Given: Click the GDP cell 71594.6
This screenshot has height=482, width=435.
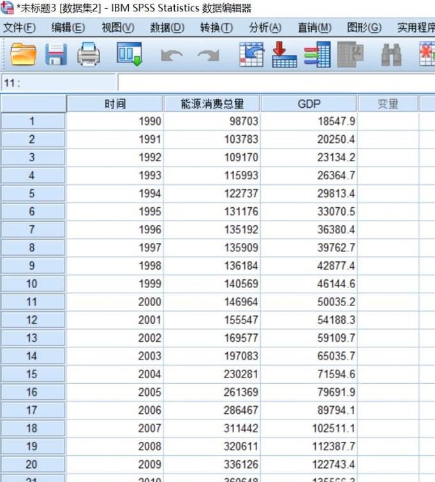Looking at the screenshot, I should pos(309,374).
